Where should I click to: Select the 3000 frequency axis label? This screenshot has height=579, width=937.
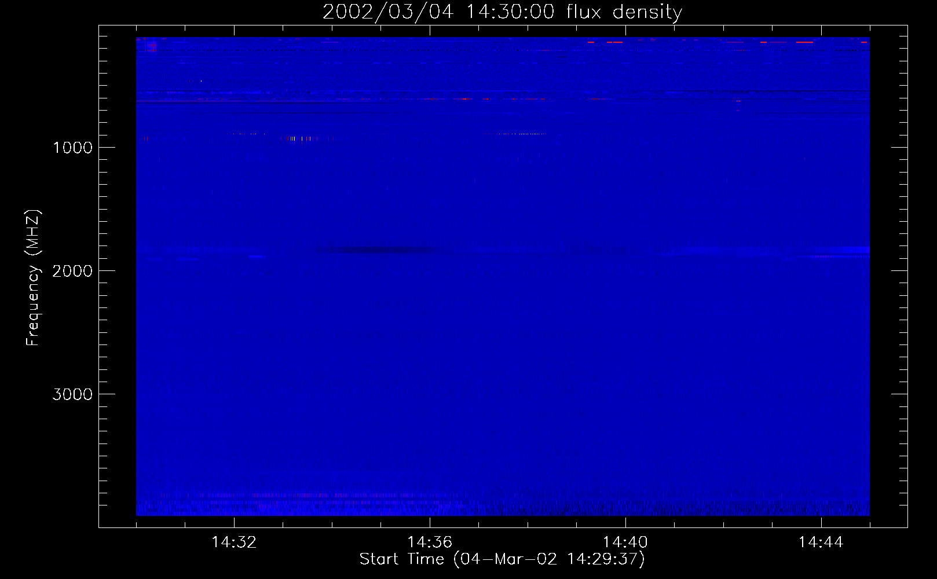point(72,394)
